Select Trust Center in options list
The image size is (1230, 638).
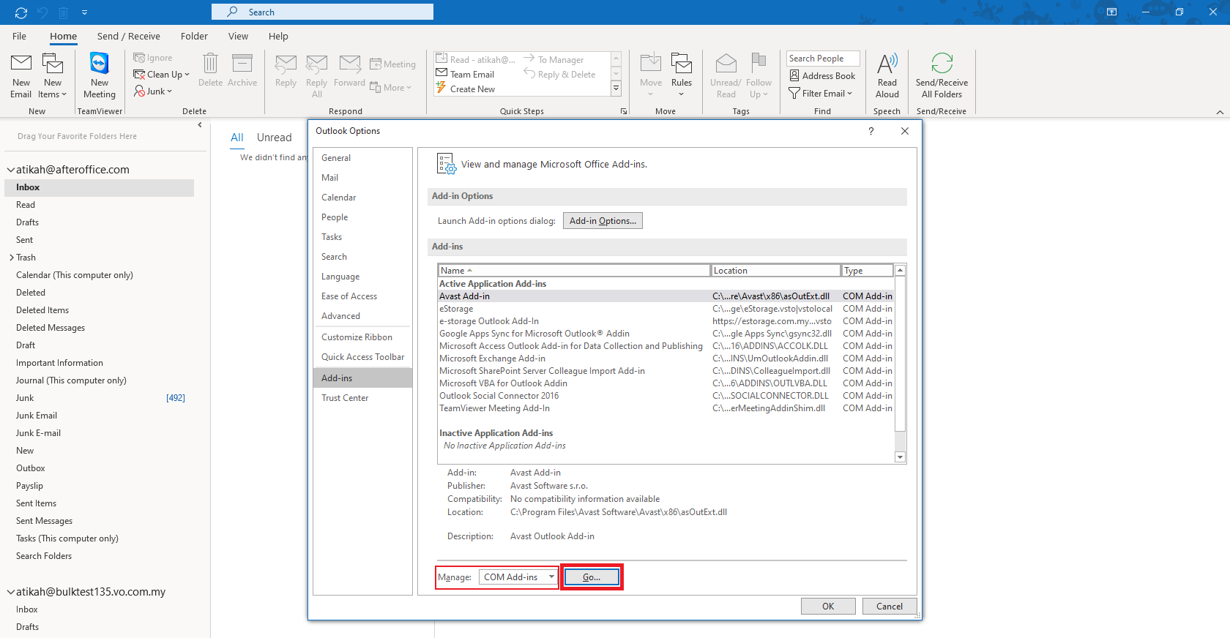pyautogui.click(x=345, y=398)
